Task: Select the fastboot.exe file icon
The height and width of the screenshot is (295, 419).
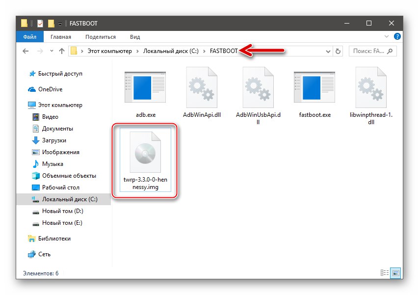Action: tap(314, 87)
